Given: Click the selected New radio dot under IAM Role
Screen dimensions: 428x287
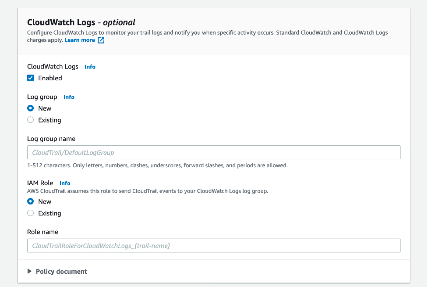Looking at the screenshot, I should (x=30, y=201).
